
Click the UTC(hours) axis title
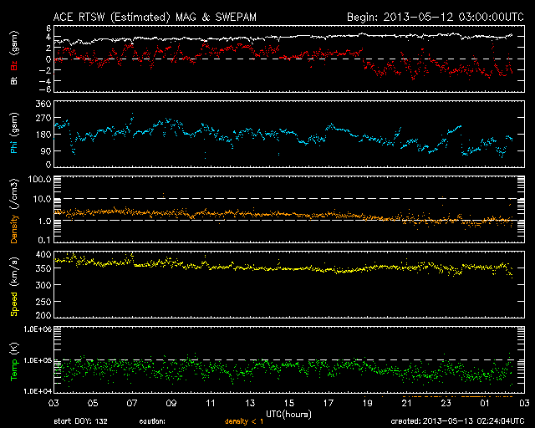pos(290,413)
